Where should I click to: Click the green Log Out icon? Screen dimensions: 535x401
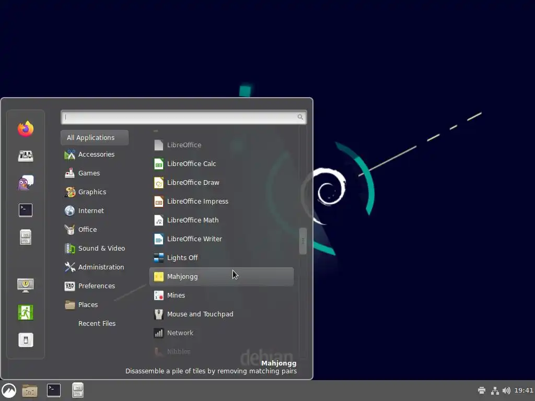click(26, 312)
